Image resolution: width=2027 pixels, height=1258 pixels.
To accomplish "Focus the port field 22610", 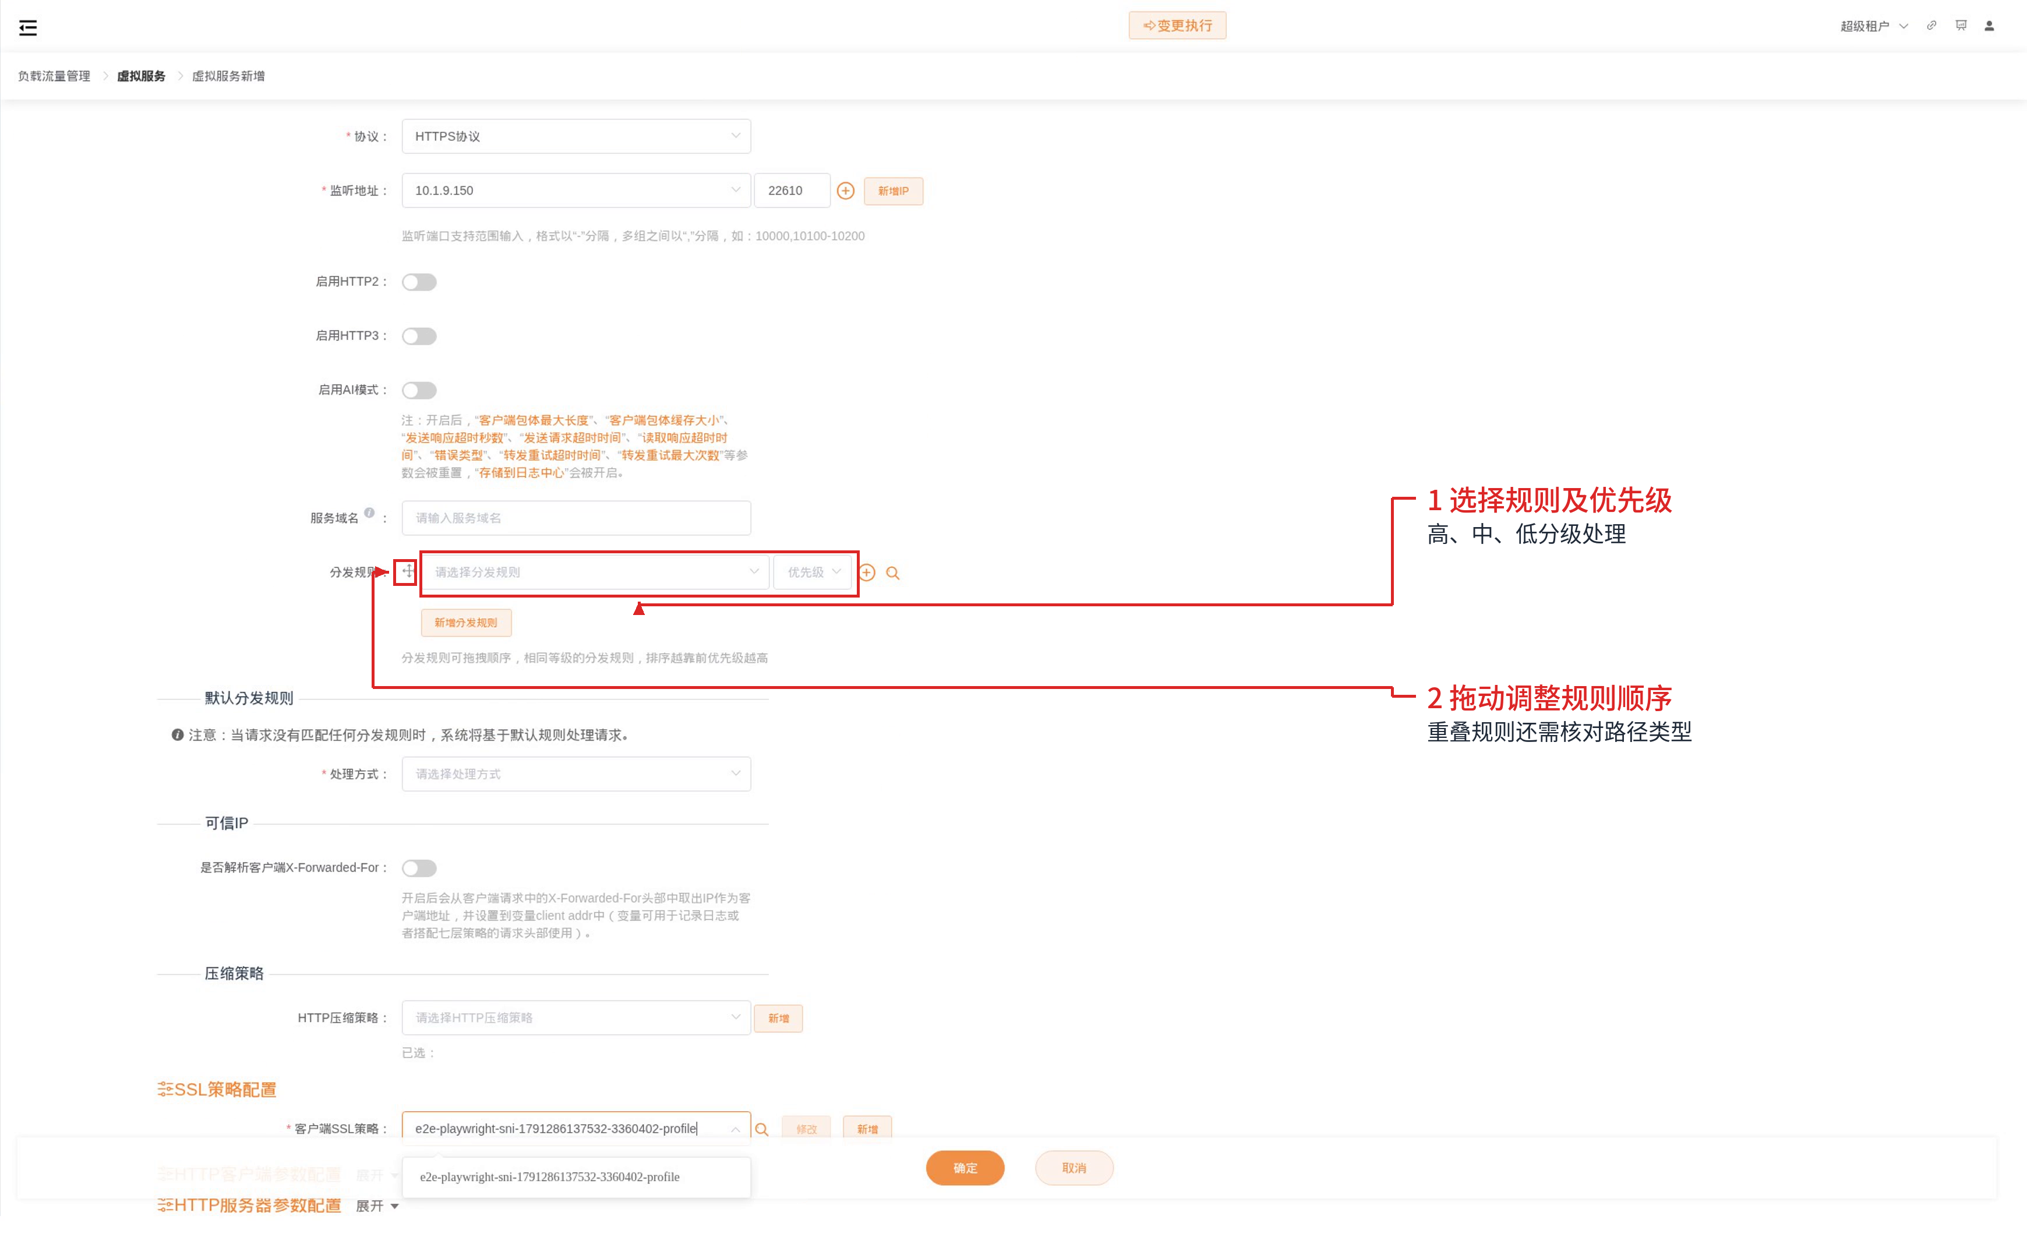I will (x=792, y=190).
